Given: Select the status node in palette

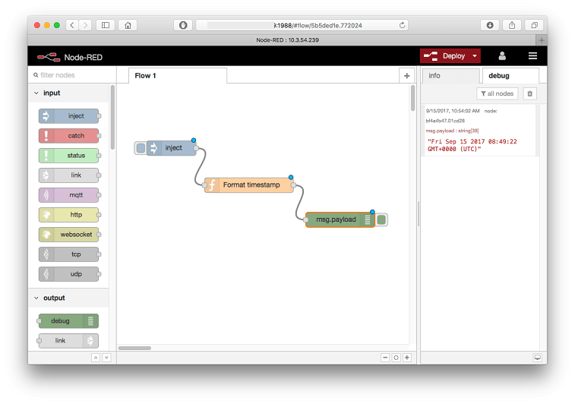Looking at the screenshot, I should [x=68, y=156].
